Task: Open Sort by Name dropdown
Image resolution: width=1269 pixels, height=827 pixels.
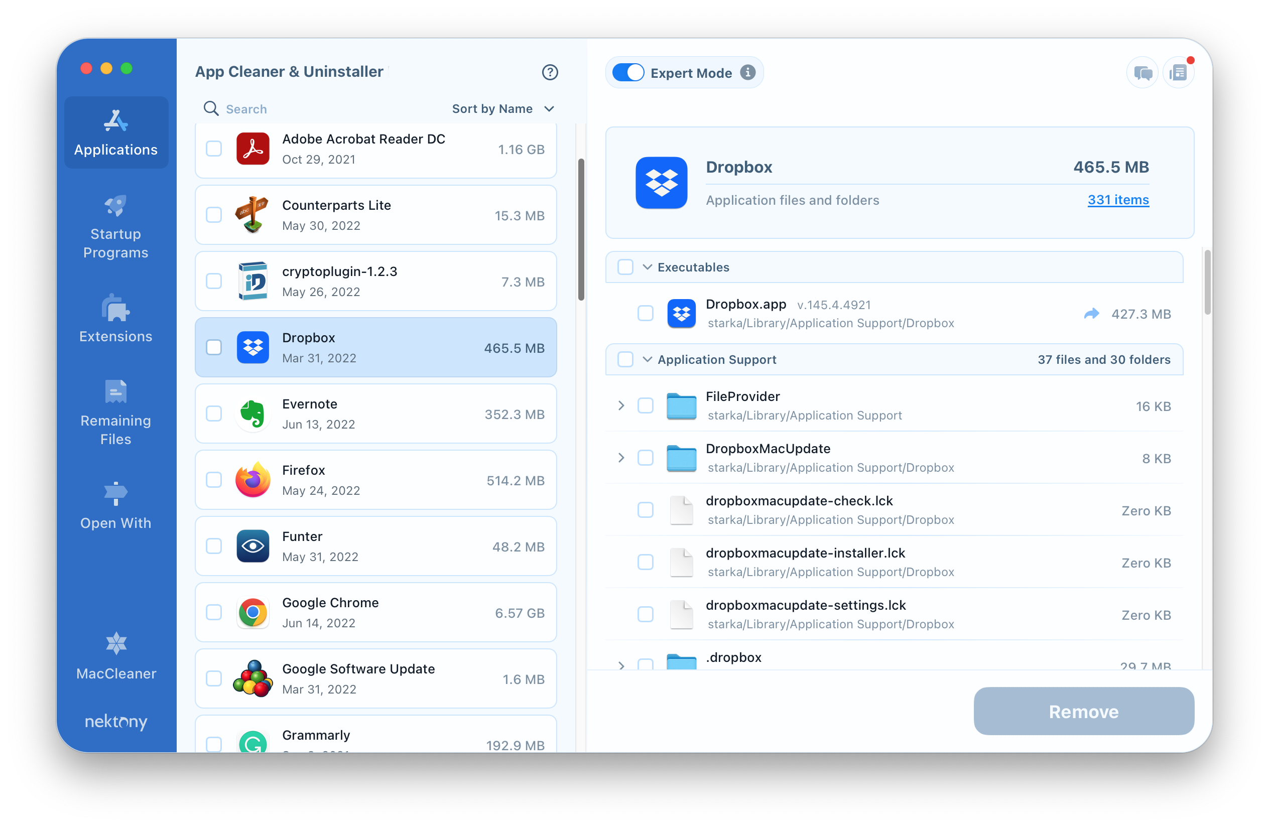Action: pos(502,109)
